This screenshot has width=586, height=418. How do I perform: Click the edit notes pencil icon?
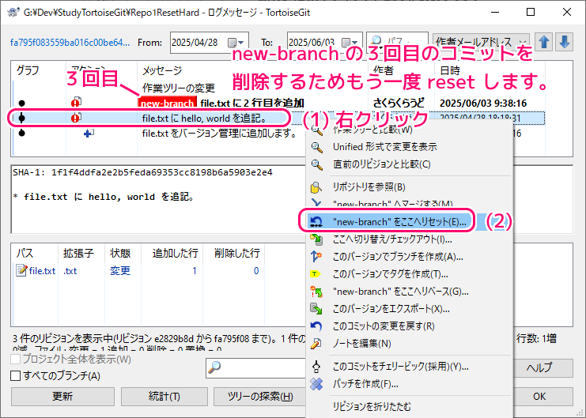(316, 344)
